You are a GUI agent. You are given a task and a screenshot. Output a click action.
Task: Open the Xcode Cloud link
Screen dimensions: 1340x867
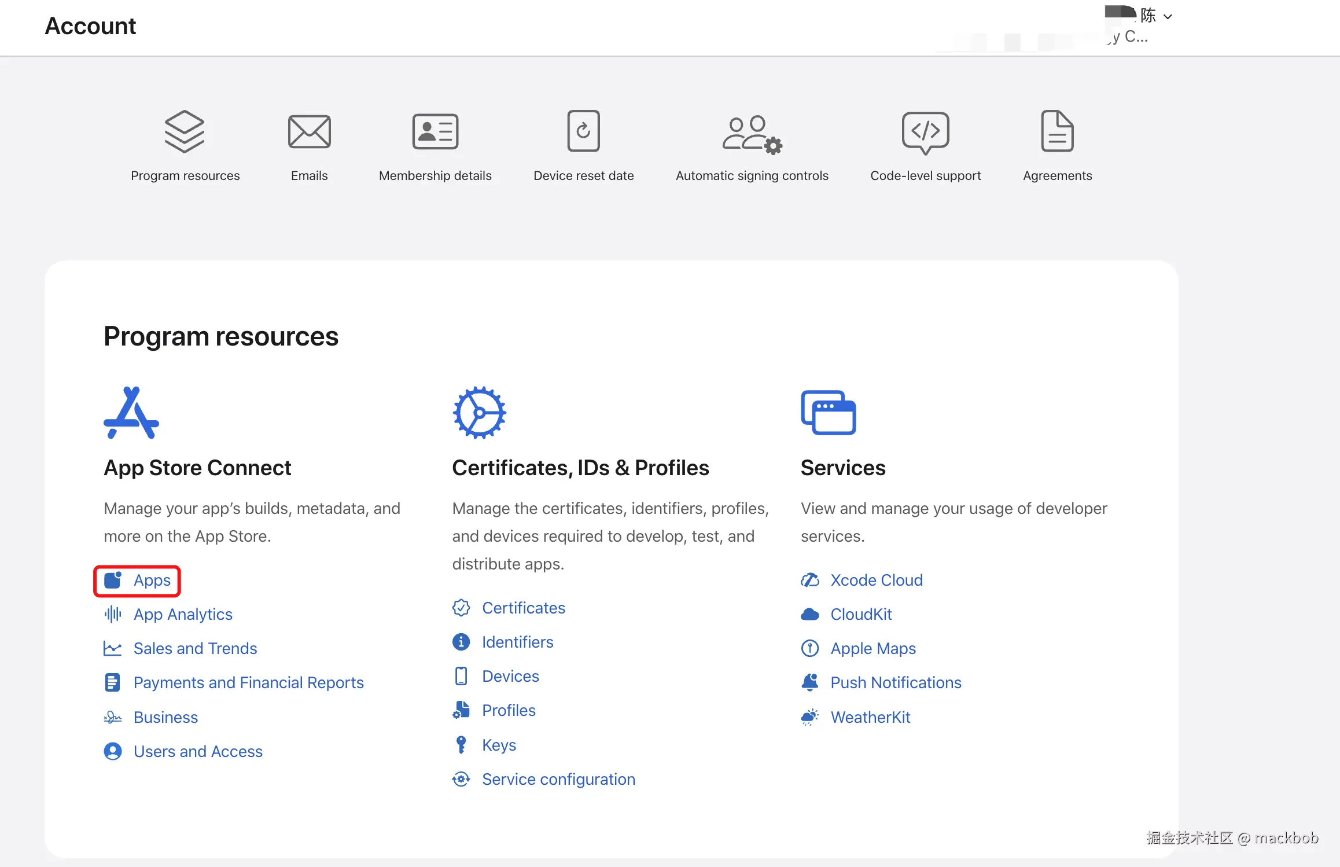click(877, 580)
